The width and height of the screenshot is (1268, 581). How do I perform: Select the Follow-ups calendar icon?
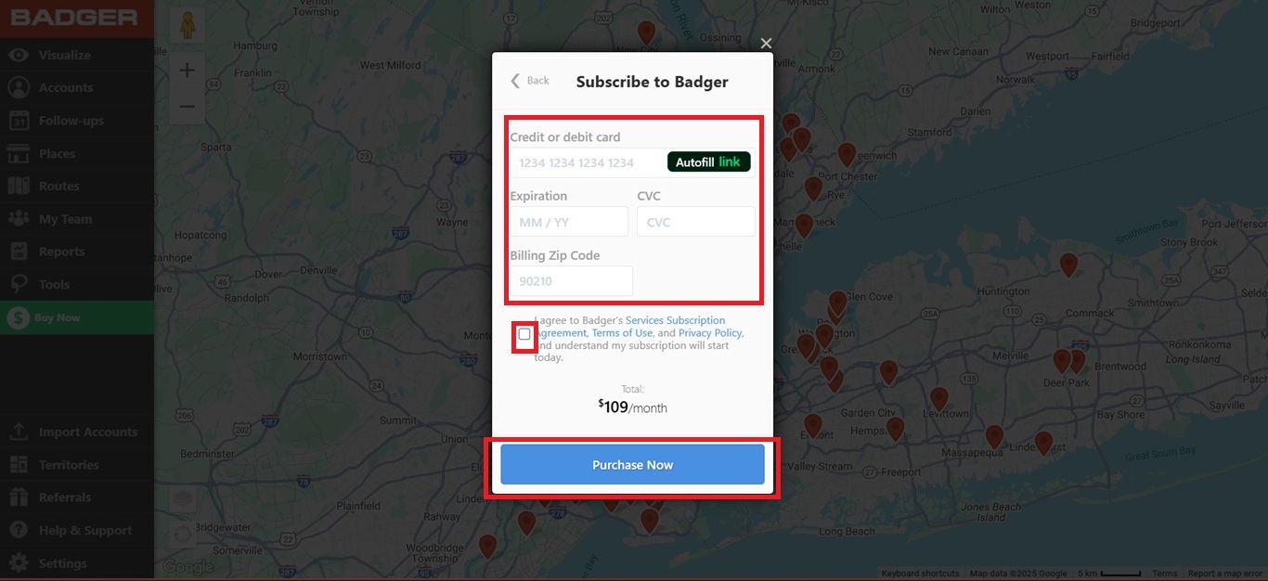pyautogui.click(x=19, y=121)
